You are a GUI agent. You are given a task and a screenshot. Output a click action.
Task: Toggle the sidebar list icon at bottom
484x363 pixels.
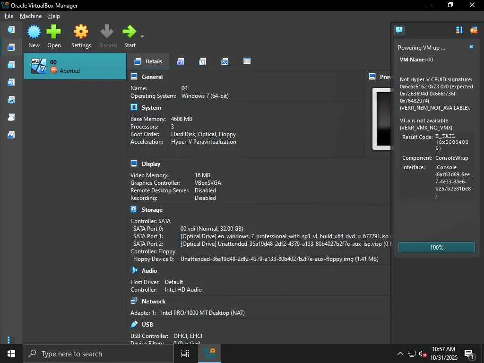click(11, 340)
